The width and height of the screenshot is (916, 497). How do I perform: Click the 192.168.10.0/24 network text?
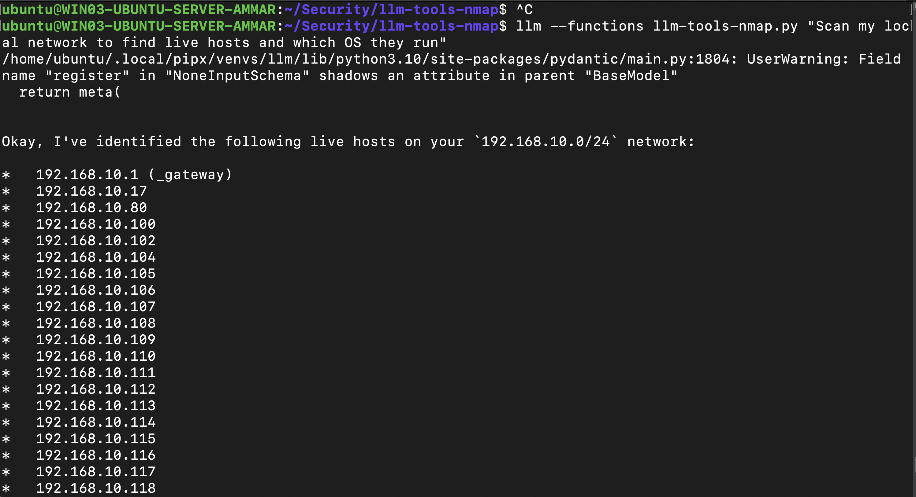[x=546, y=142]
